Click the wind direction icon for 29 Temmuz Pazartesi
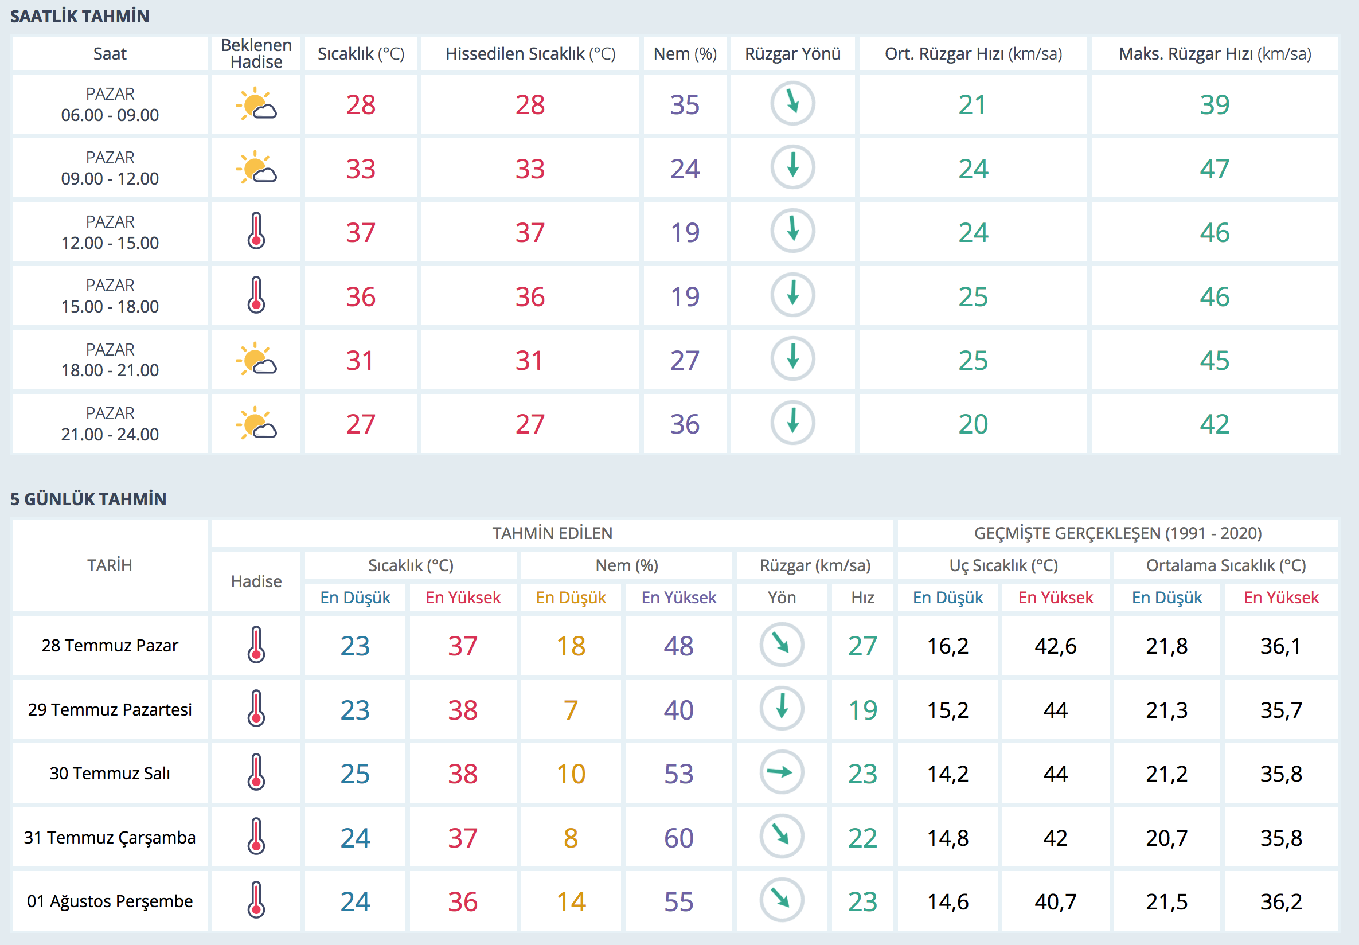The height and width of the screenshot is (945, 1359). 782,708
